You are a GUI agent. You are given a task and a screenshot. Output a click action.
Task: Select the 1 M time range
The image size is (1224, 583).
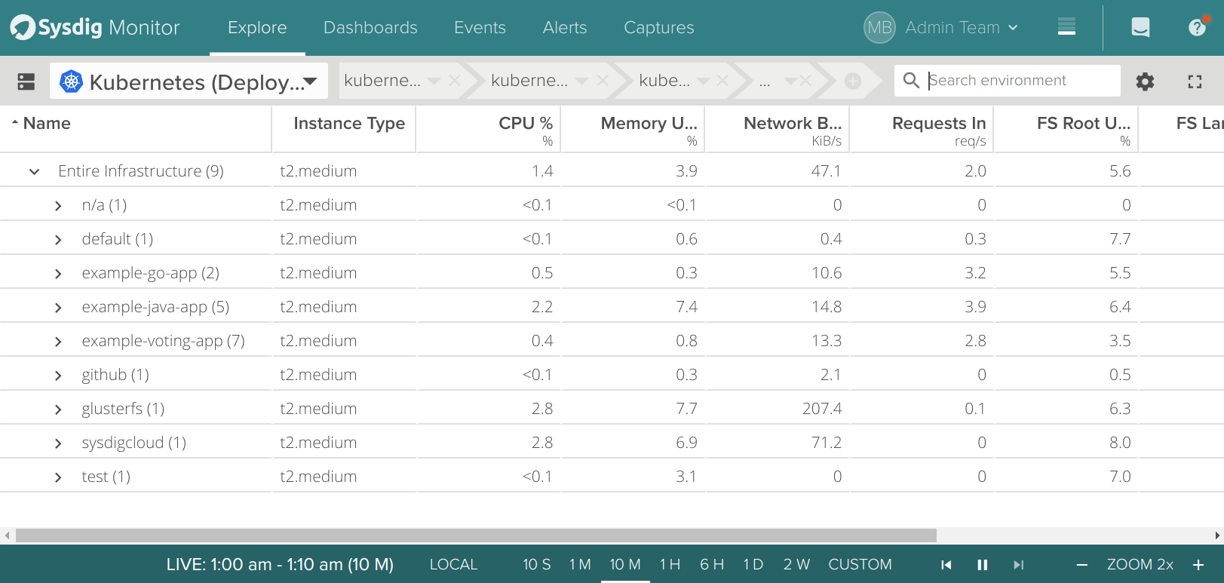tap(580, 565)
